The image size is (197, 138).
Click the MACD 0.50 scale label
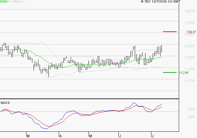pos(191,109)
